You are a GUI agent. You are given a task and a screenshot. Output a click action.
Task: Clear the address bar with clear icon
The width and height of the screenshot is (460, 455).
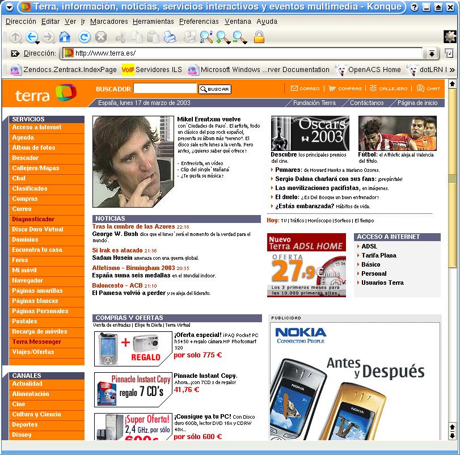click(x=15, y=53)
